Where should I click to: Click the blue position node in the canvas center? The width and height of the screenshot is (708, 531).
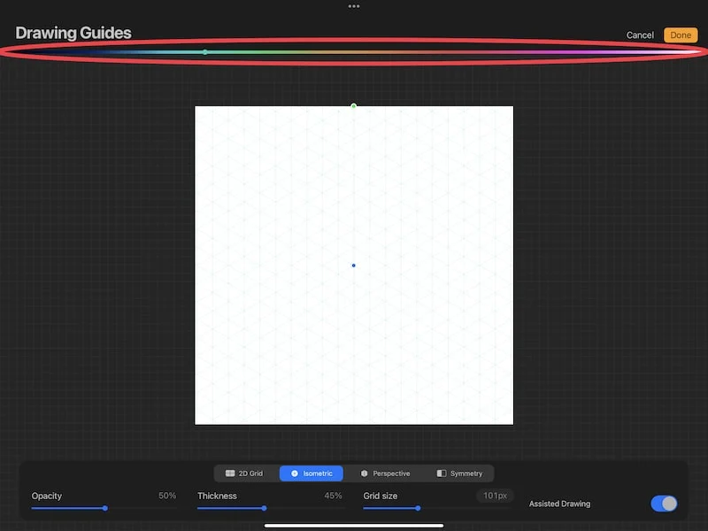tap(353, 265)
